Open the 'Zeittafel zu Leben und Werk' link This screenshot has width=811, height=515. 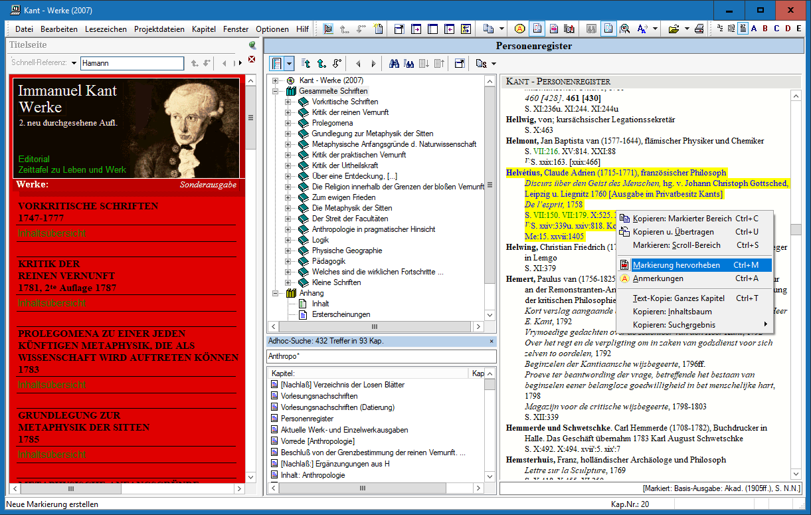(x=72, y=170)
